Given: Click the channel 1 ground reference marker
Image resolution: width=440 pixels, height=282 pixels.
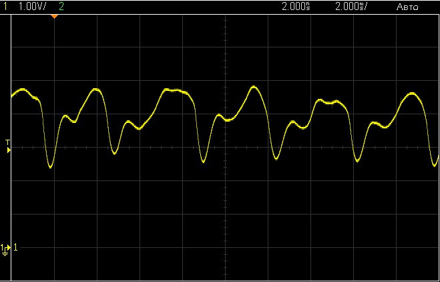Looking at the screenshot, I should pos(6,249).
